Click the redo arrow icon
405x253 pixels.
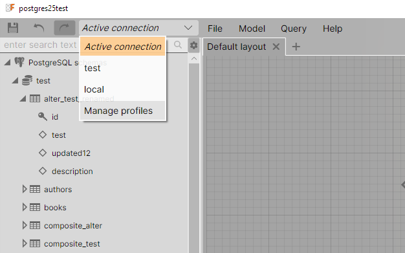[65, 28]
